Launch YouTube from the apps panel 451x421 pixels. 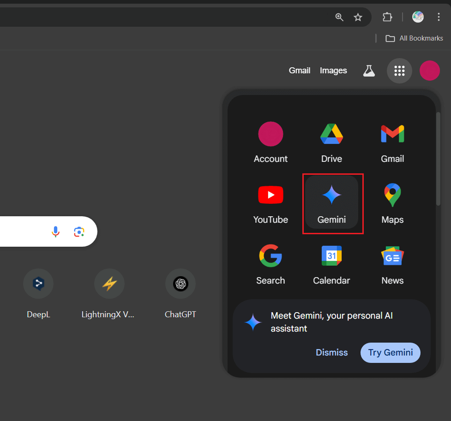271,203
